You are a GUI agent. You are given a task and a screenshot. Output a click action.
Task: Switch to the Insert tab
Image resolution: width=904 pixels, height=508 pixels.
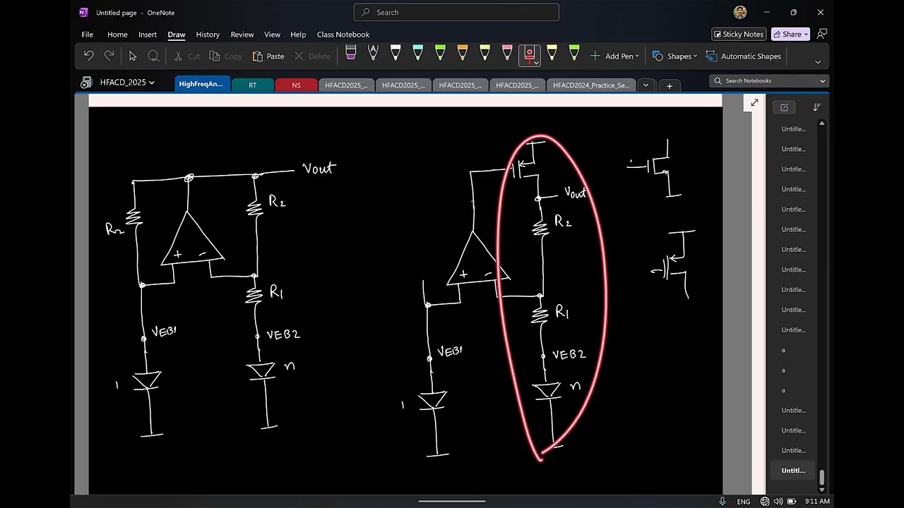click(x=148, y=34)
